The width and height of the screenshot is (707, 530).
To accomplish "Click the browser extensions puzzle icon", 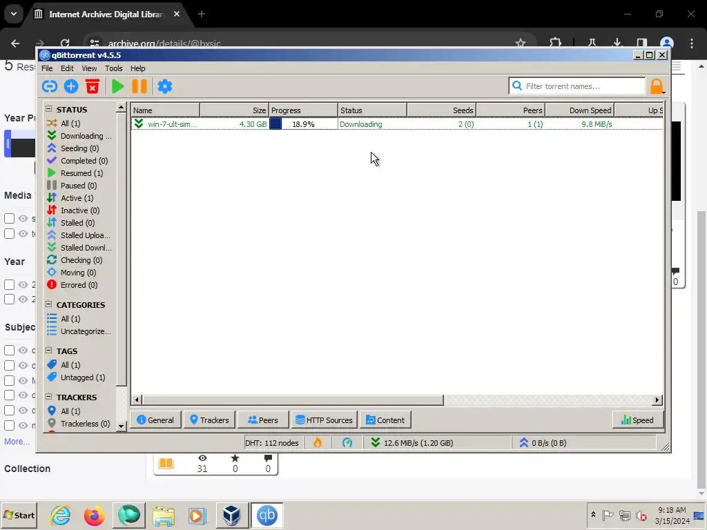I will coord(555,43).
